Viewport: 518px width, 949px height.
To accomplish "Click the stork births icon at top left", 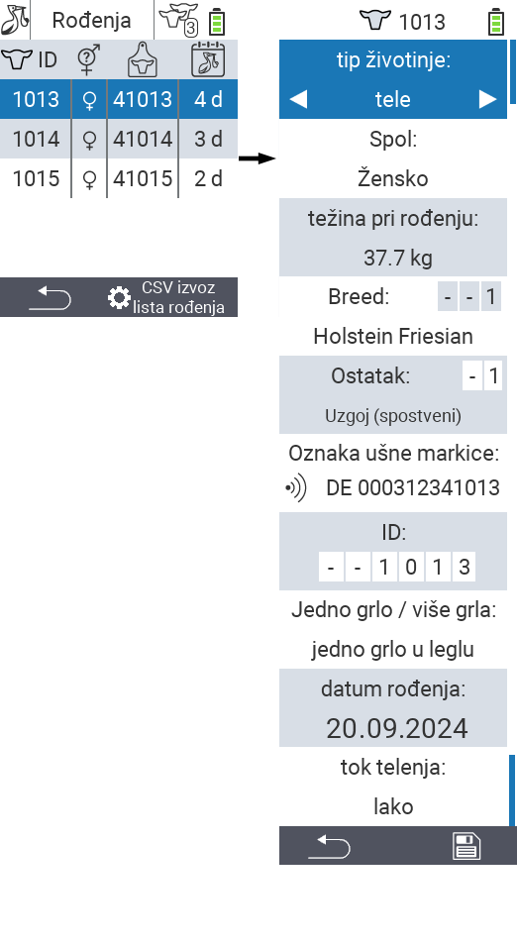I will (15, 20).
